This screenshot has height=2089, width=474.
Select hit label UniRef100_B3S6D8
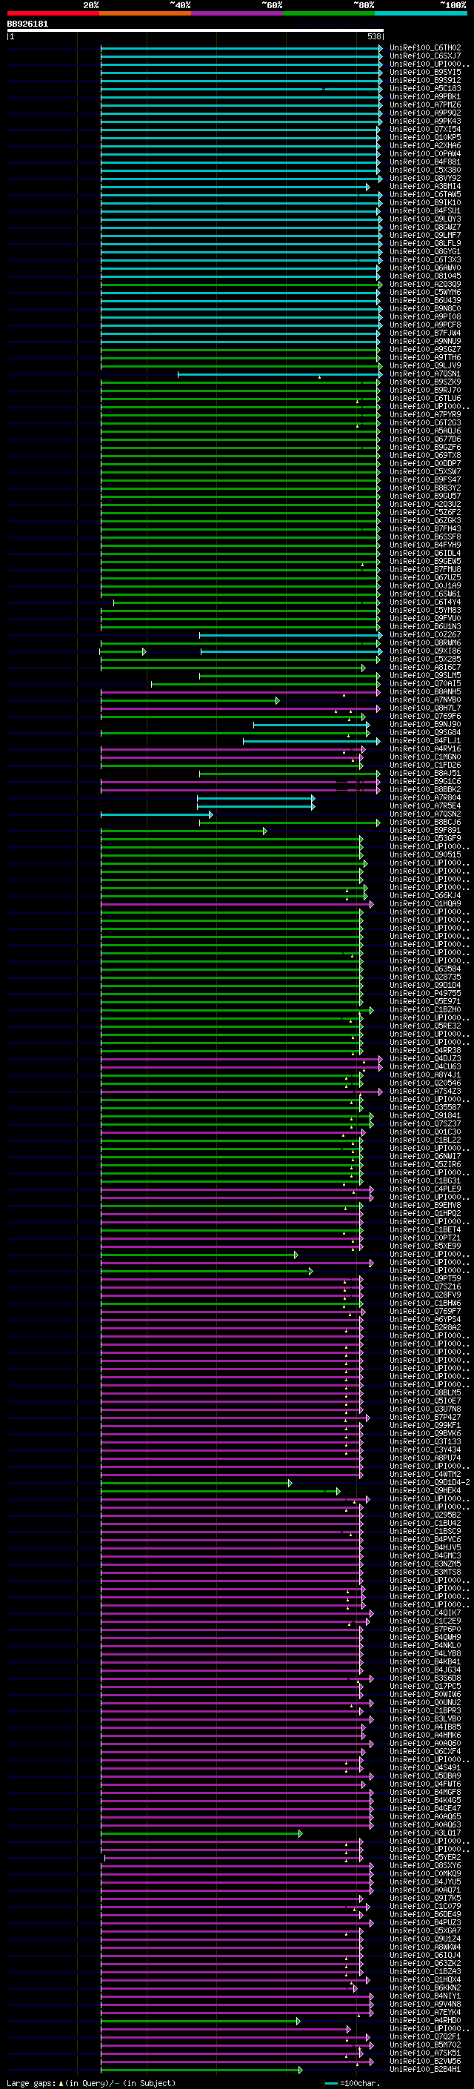425,1678
